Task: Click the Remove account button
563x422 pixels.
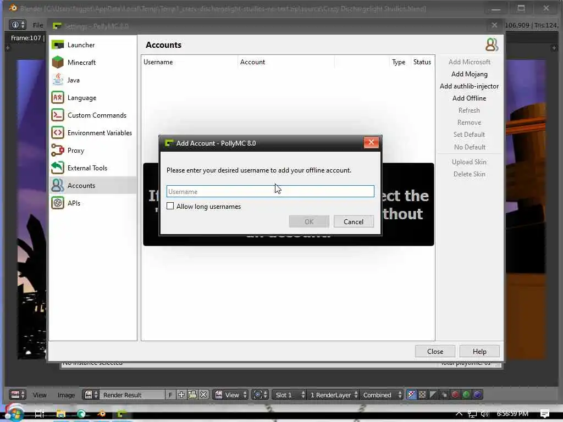Action: (470, 123)
